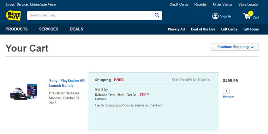Open the DEALS menu
Image resolution: width=268 pixels, height=134 pixels.
coord(76,29)
